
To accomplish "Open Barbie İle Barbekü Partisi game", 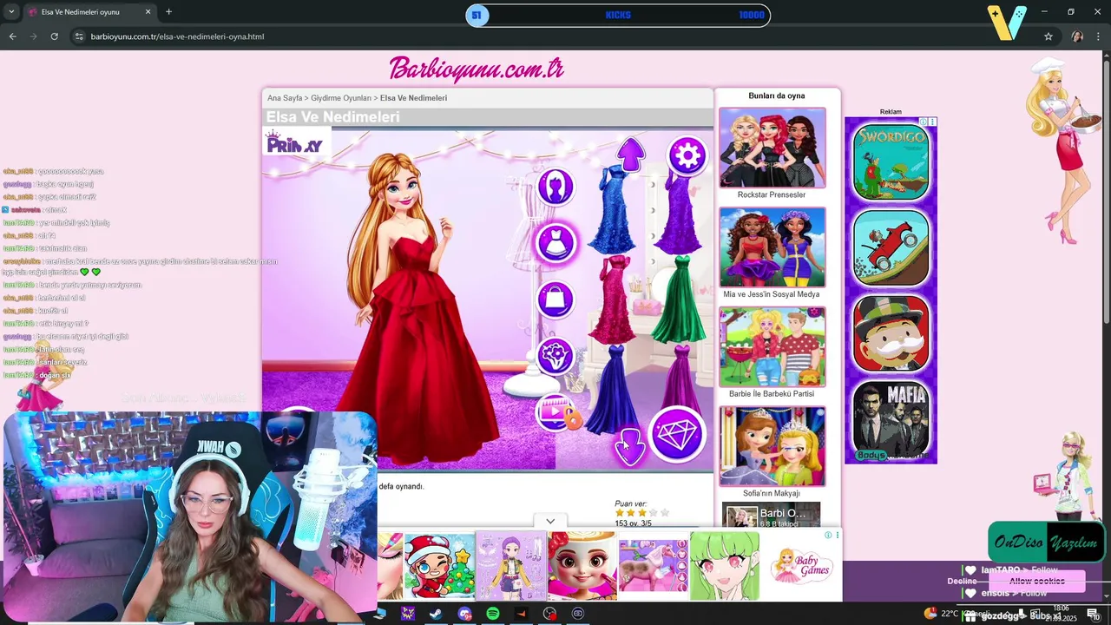I will [772, 347].
